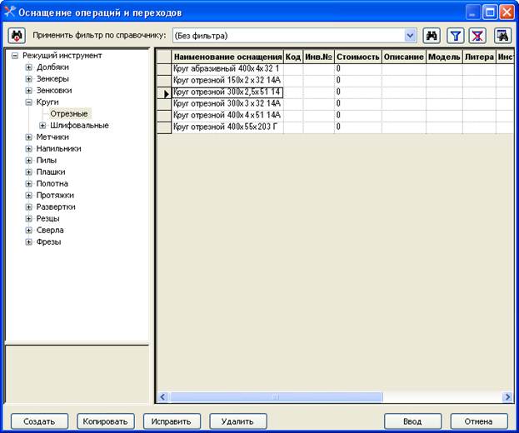This screenshot has height=433, width=519.
Task: Close the 'Оснащение операций и переходов' window
Action: [507, 12]
